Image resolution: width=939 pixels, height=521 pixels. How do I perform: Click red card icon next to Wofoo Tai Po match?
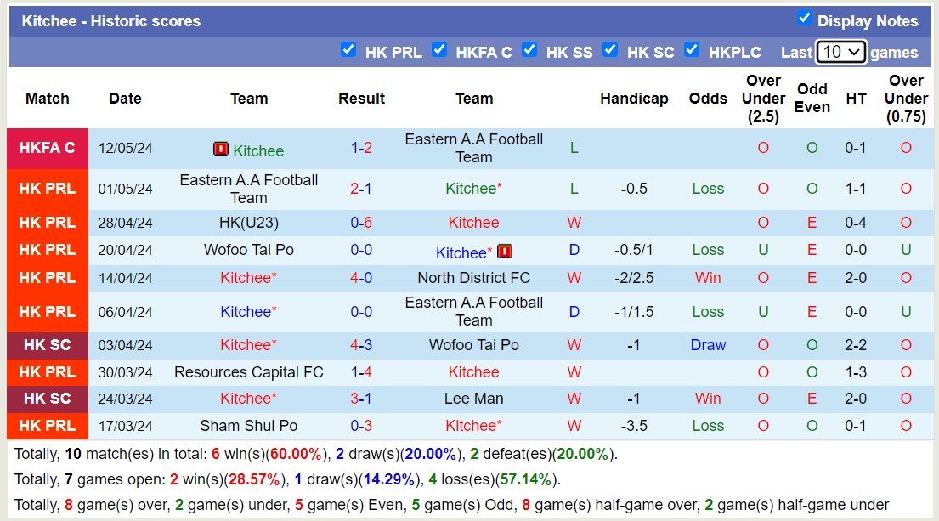505,252
